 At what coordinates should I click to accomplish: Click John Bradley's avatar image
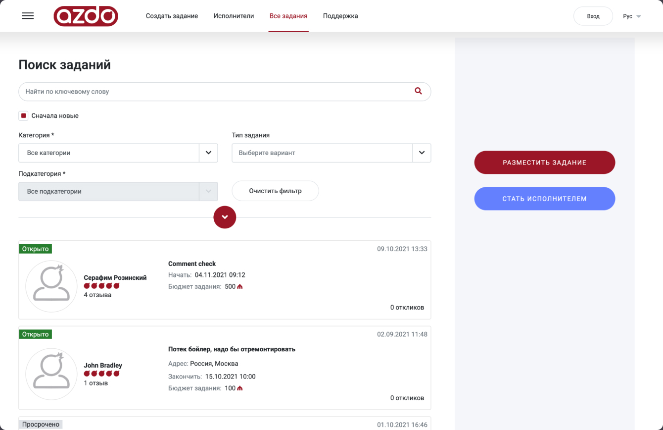51,374
